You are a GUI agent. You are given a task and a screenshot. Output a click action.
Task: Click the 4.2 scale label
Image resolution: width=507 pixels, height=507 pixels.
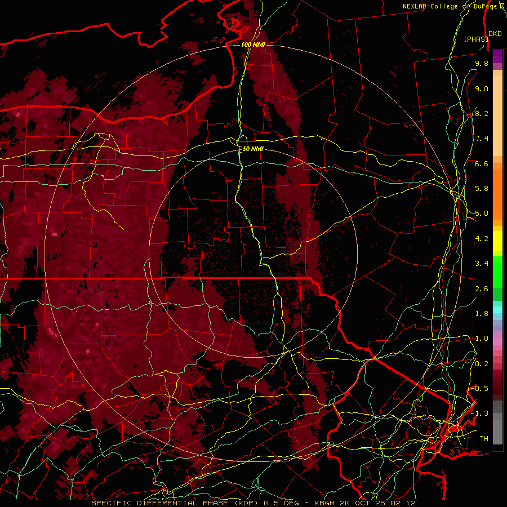482,239
